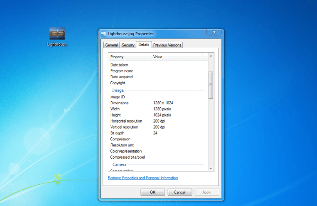Click the Cancel button
The width and height of the screenshot is (317, 206).
tap(180, 192)
